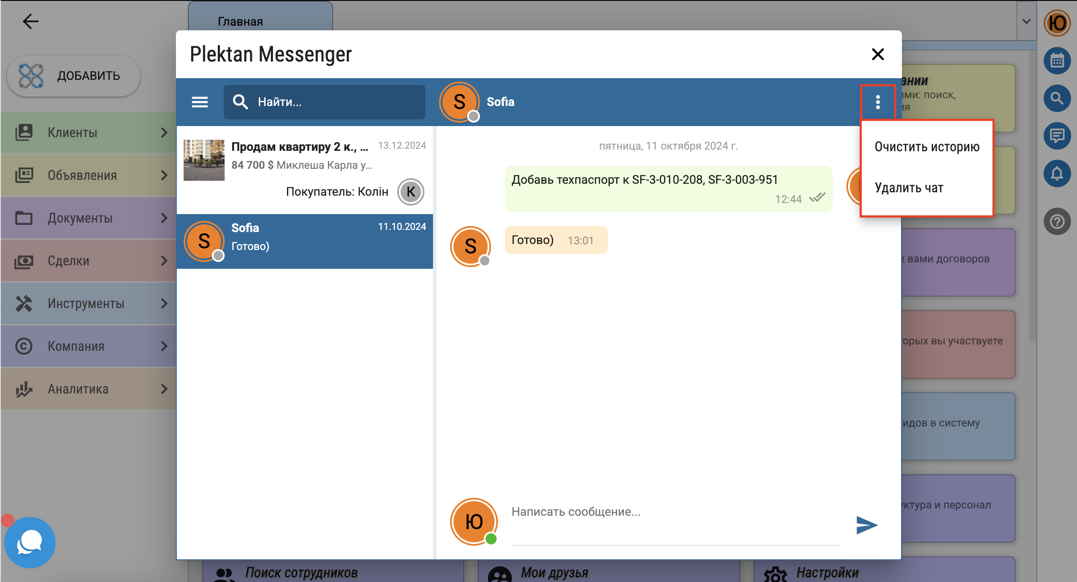Open the Аналитика sidebar section
Image resolution: width=1077 pixels, height=582 pixels.
(x=88, y=389)
